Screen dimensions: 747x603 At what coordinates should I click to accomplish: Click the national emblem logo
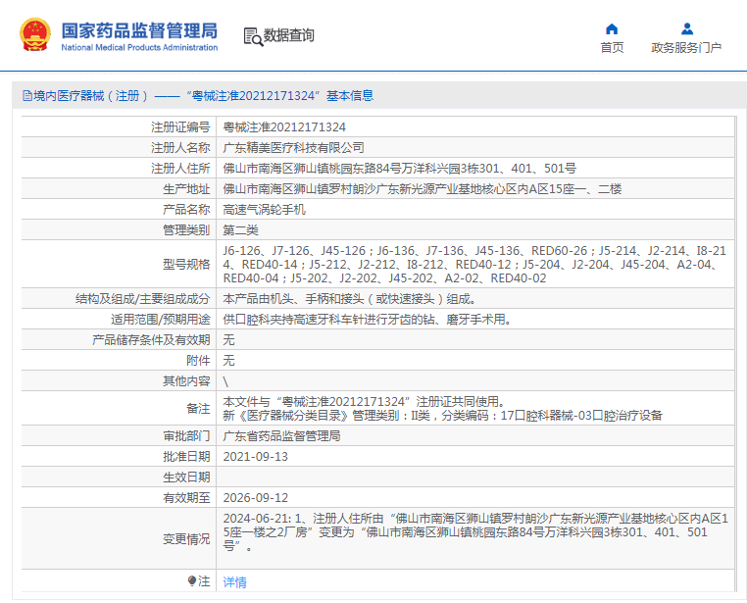34,34
